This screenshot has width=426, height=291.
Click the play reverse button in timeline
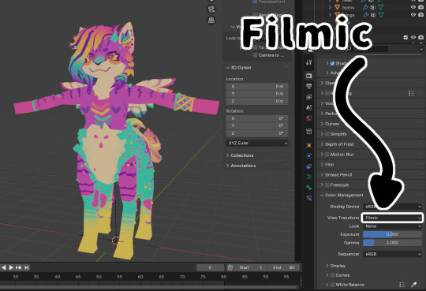coord(3,267)
